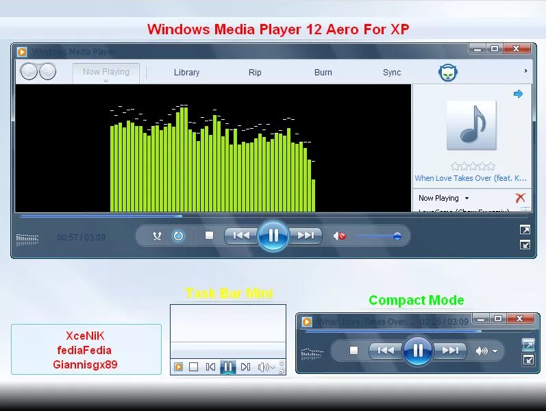Click the taskbar mini player WMP icon
This screenshot has height=411, width=546.
pyautogui.click(x=178, y=366)
